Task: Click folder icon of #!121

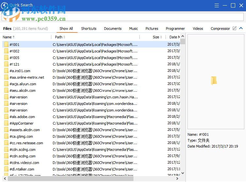Action: pos(6,64)
